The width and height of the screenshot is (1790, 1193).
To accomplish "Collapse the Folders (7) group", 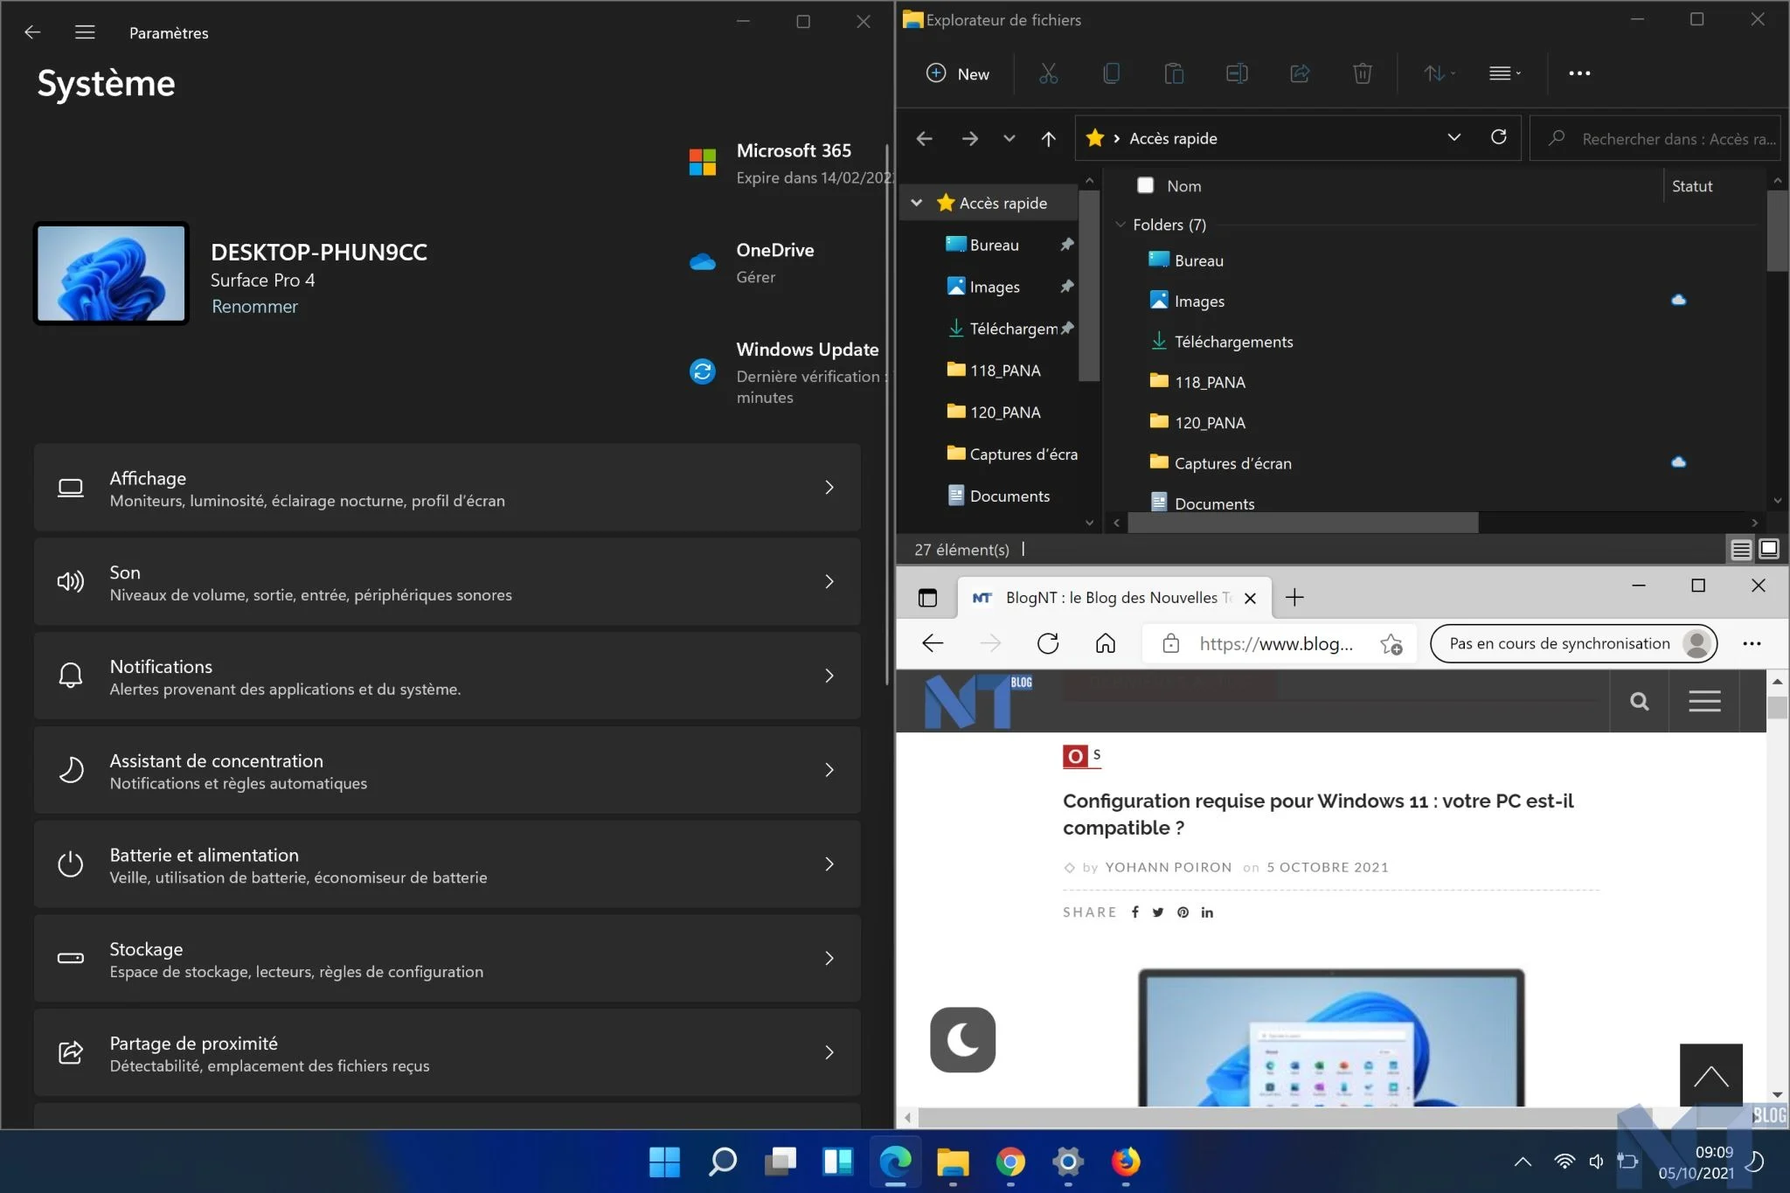I will point(1120,225).
